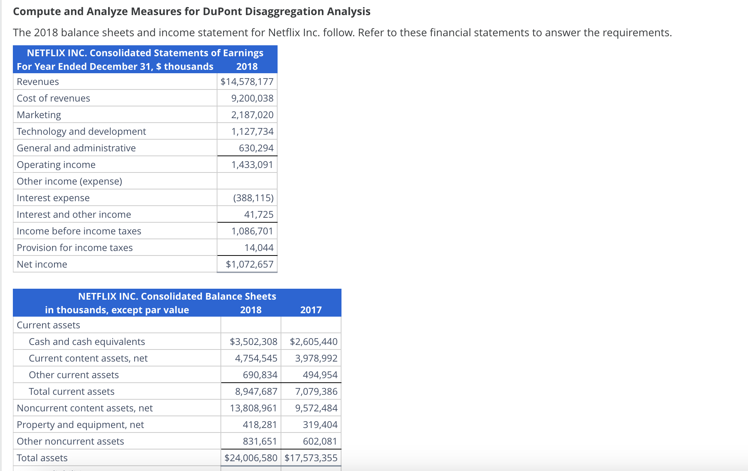The height and width of the screenshot is (471, 748).
Task: Select 2017 Total assets $17,573,355
Action: [311, 458]
